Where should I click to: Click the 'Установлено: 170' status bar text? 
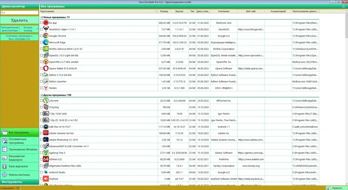point(10,188)
